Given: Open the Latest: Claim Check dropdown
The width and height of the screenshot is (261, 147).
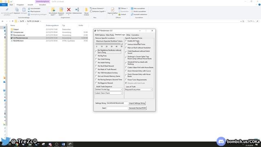Looking at the screenshot, I should pyautogui.click(x=109, y=93).
